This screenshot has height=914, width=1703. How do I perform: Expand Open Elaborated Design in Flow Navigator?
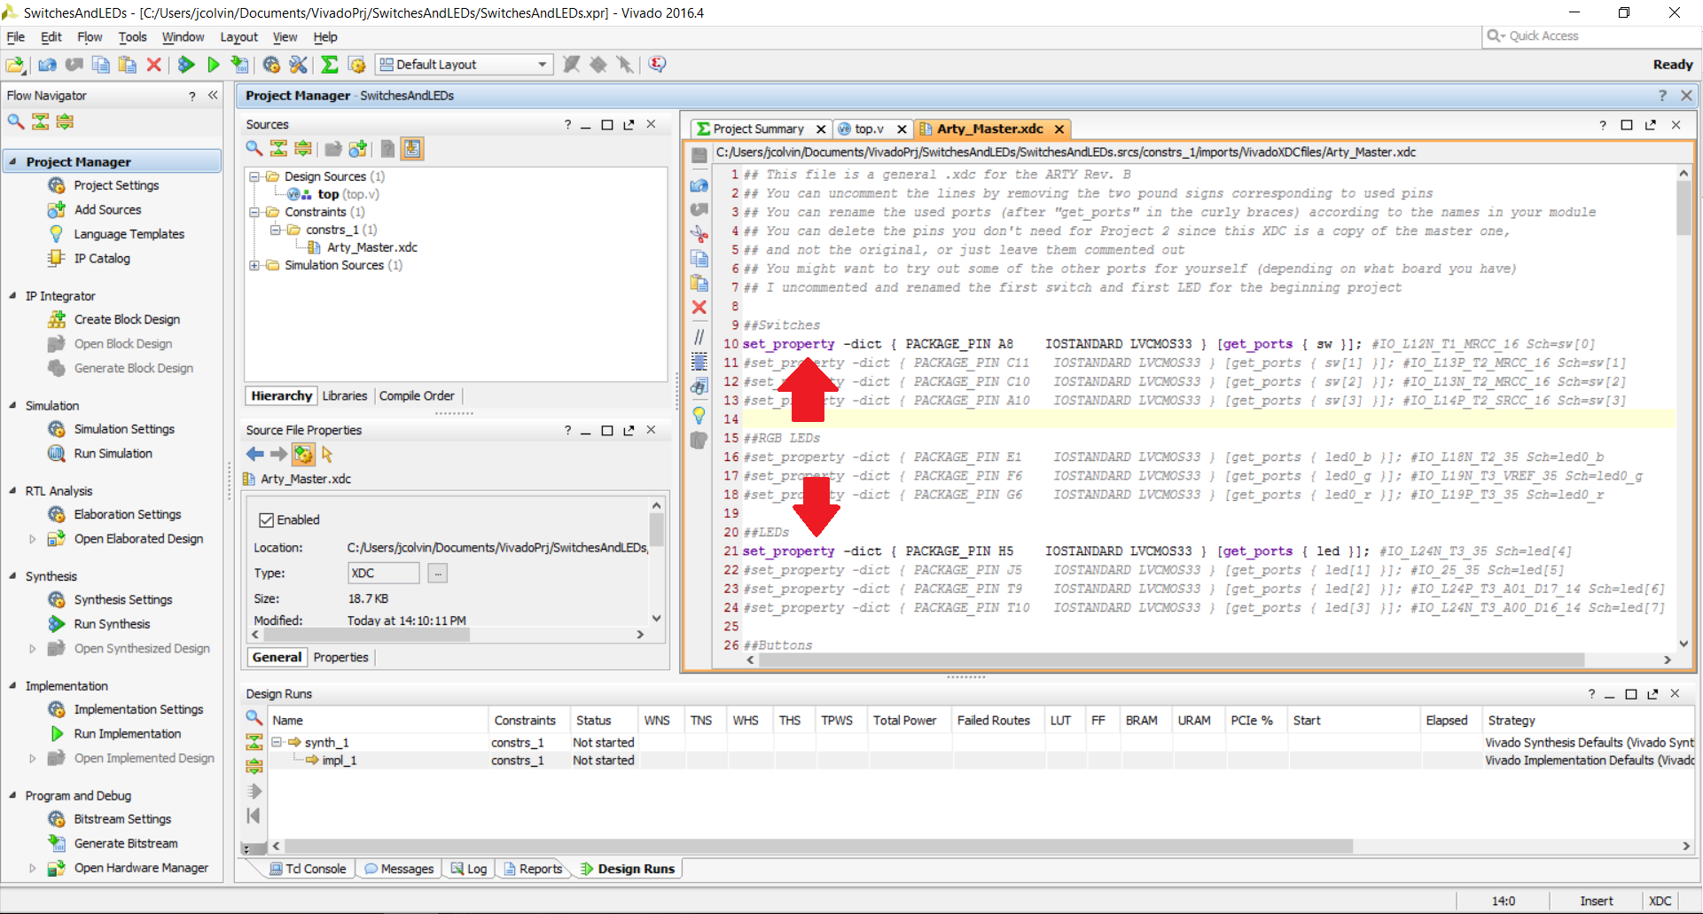pos(33,538)
